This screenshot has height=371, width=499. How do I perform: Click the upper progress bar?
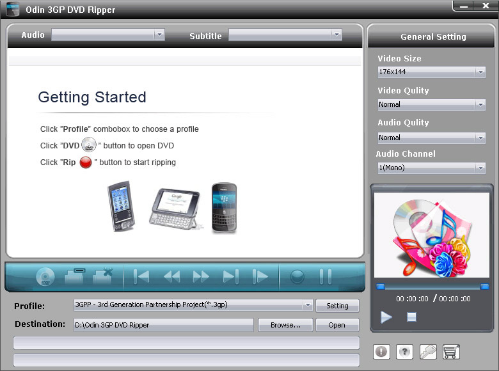click(x=187, y=343)
